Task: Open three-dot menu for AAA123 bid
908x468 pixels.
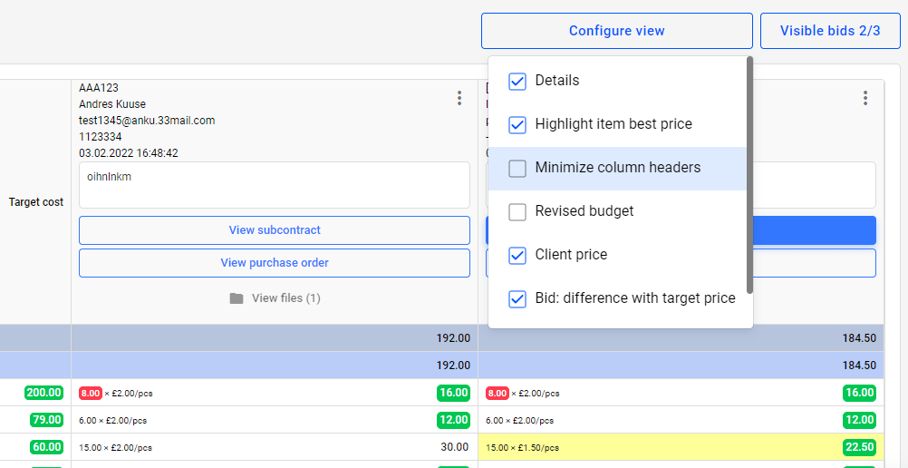Action: pyautogui.click(x=459, y=98)
